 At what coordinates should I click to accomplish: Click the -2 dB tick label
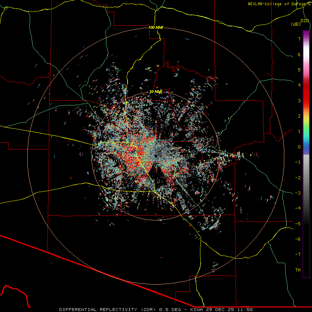point(298,177)
